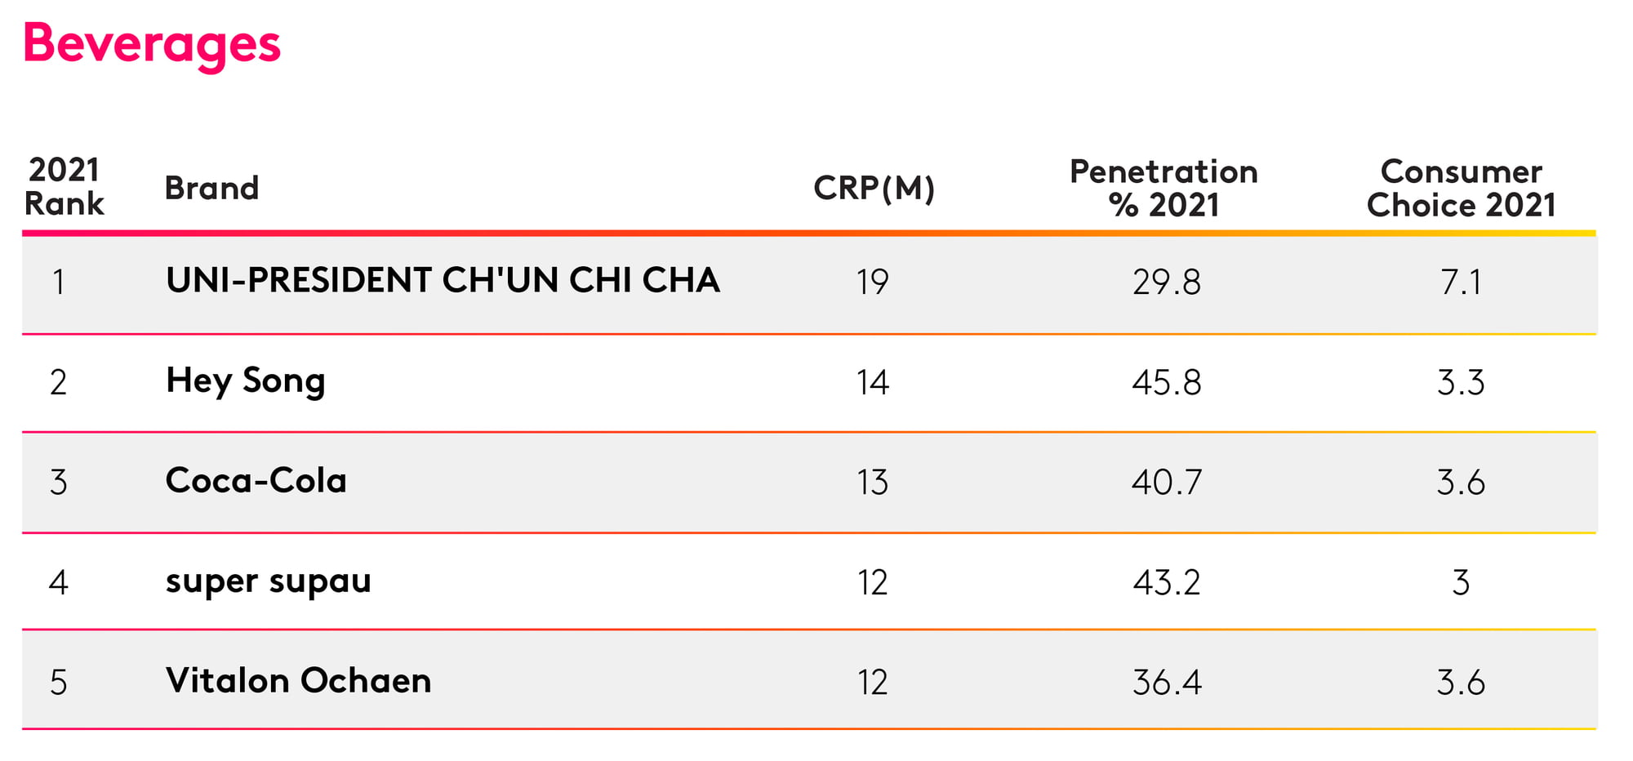
Task: Click Coca-Cola's CRP value 13
Action: [872, 483]
